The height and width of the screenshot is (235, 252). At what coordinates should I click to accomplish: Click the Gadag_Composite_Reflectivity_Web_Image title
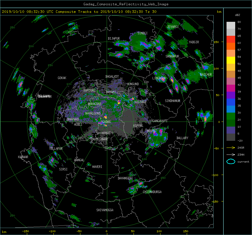click(x=126, y=4)
